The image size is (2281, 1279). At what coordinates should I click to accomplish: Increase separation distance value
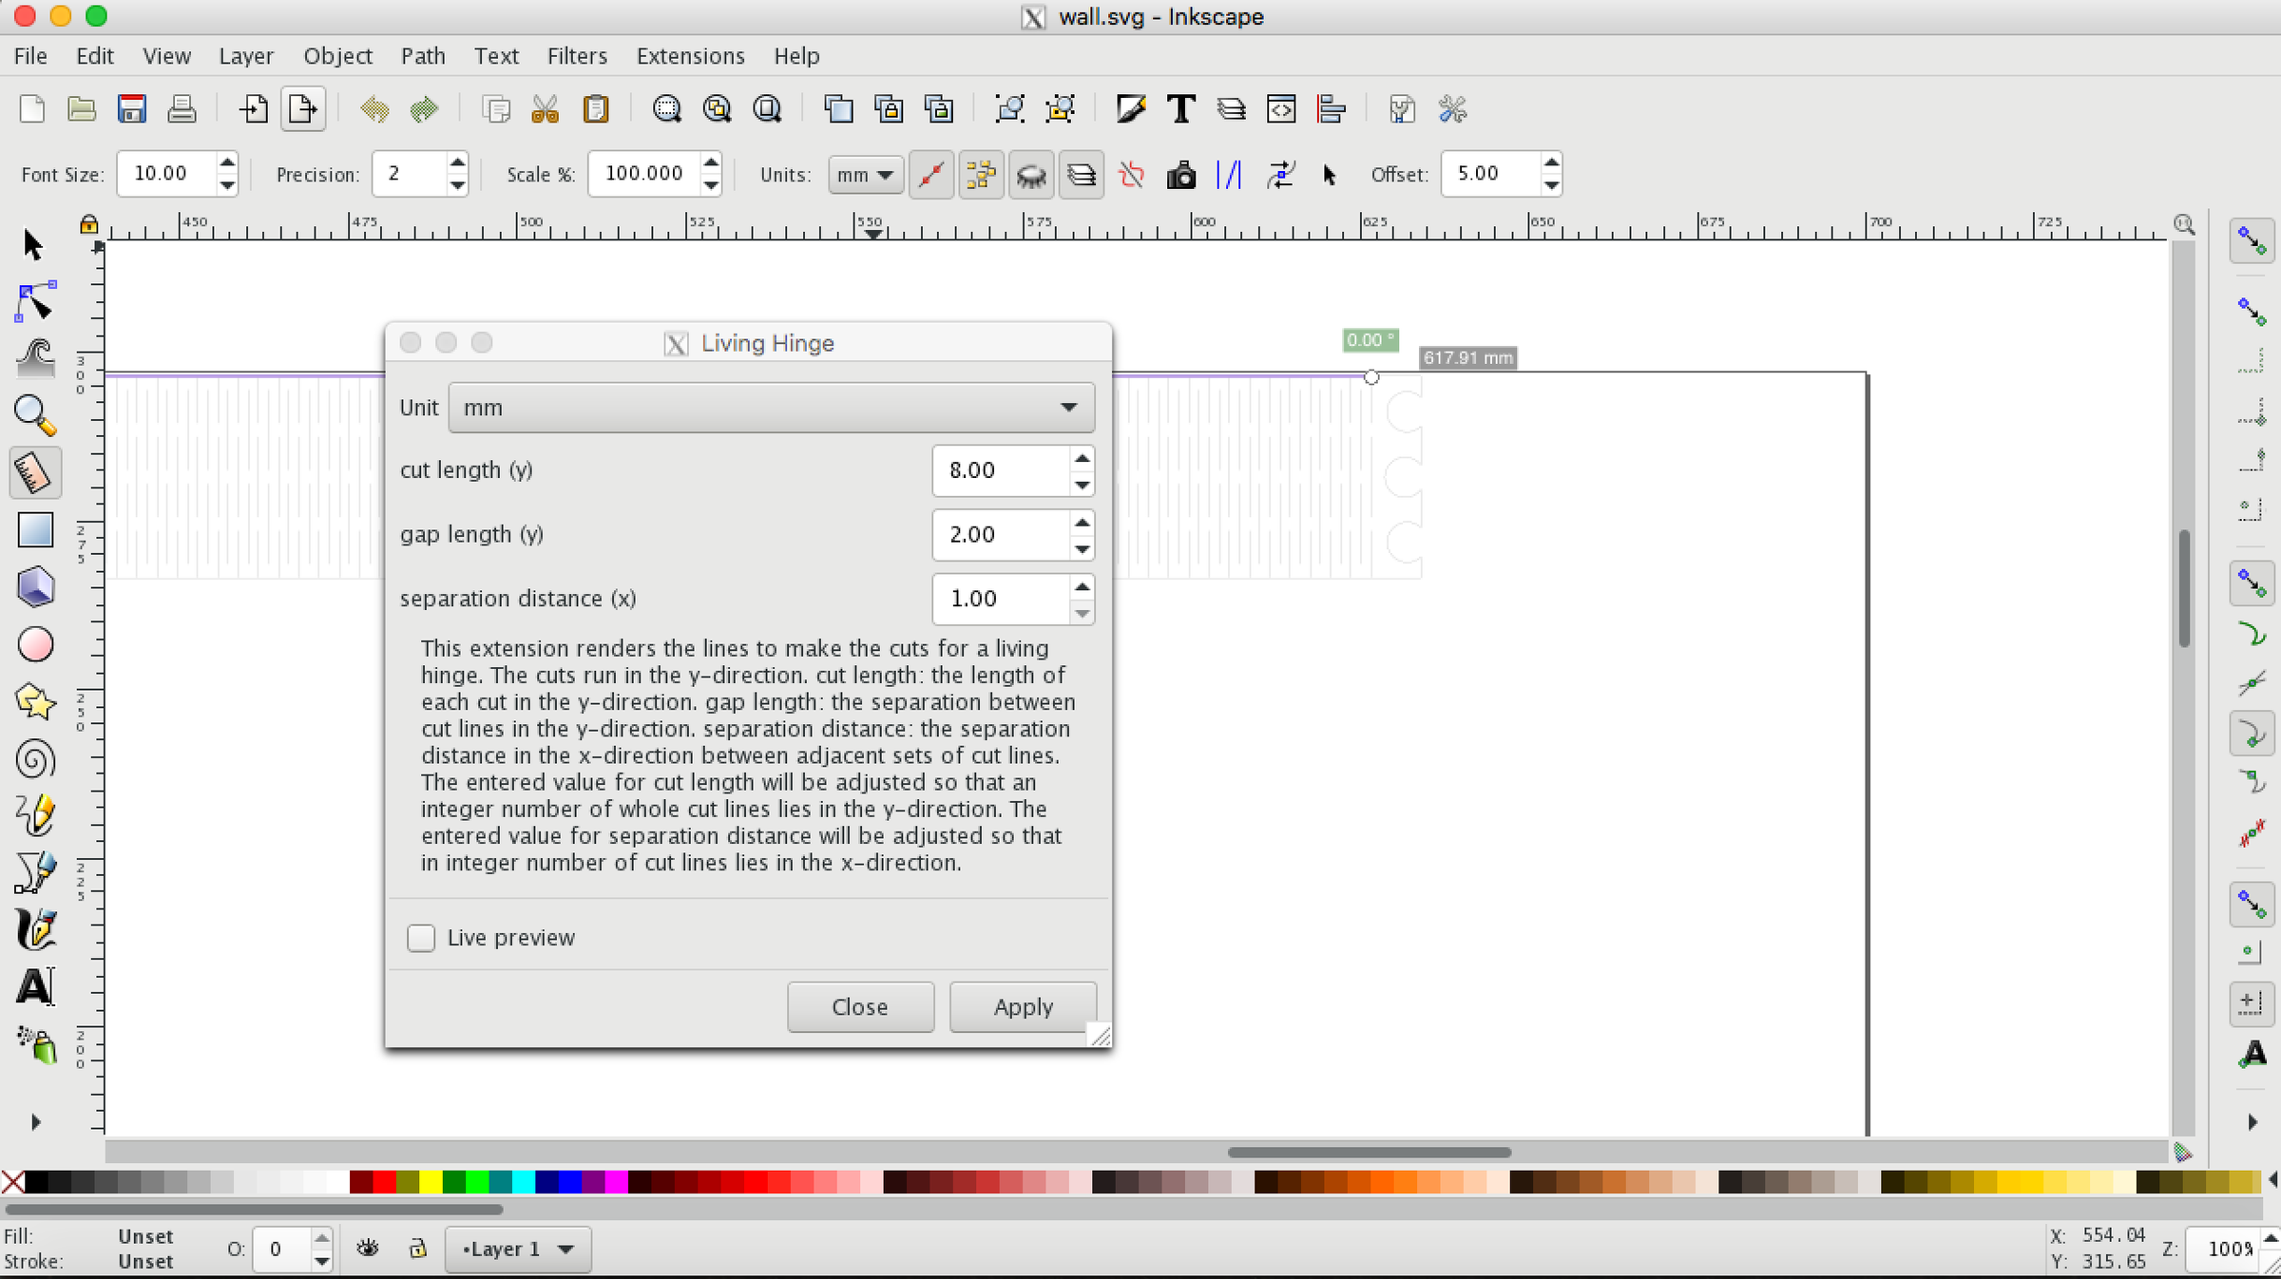click(x=1082, y=587)
